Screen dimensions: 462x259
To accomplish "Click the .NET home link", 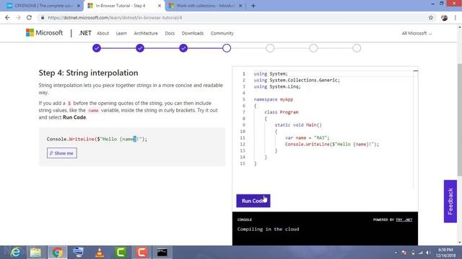I will coord(85,33).
